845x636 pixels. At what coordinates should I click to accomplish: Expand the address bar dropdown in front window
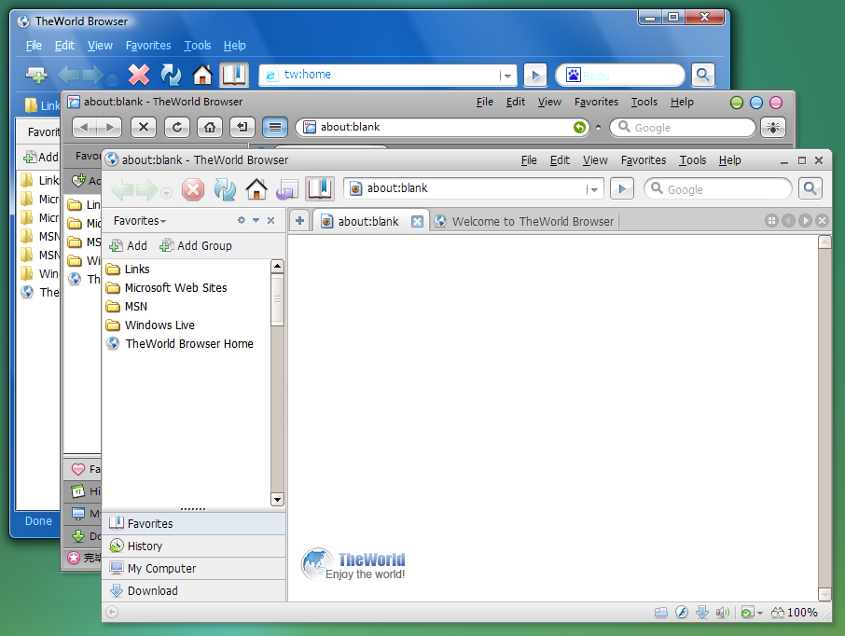(593, 189)
